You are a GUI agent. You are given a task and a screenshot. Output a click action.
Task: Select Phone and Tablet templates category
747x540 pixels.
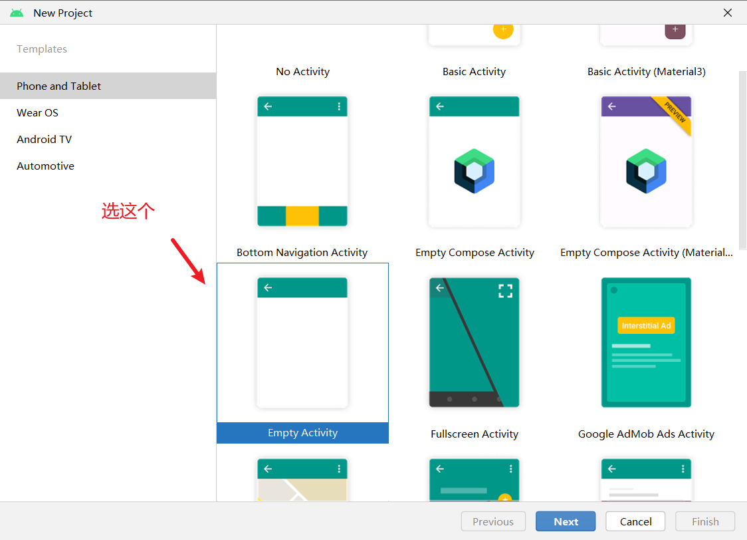(108, 86)
